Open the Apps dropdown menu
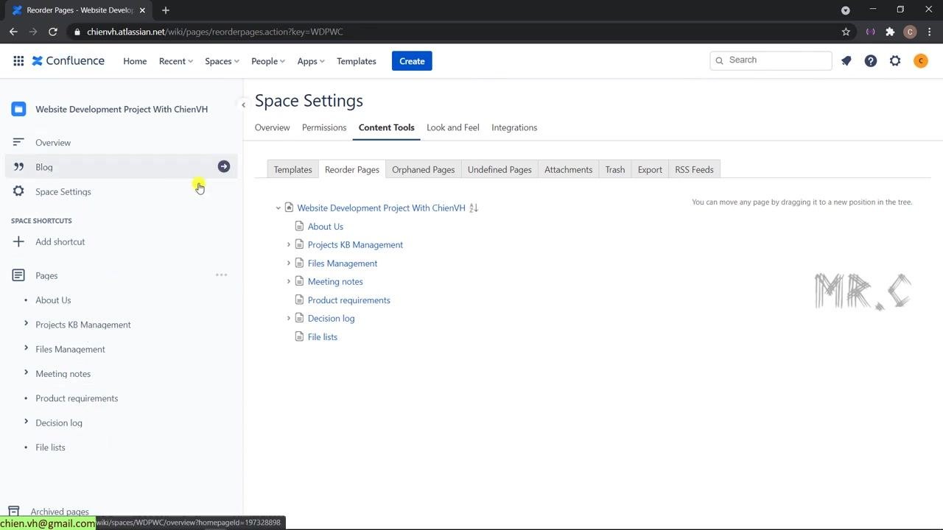This screenshot has width=943, height=530. (311, 61)
